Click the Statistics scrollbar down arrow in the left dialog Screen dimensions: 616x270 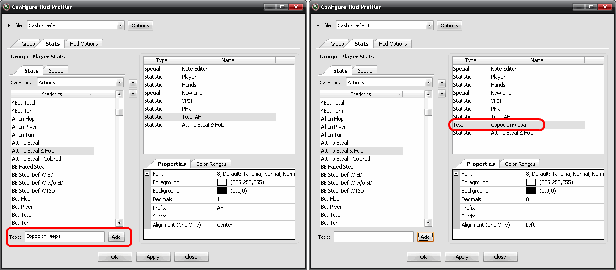120,222
